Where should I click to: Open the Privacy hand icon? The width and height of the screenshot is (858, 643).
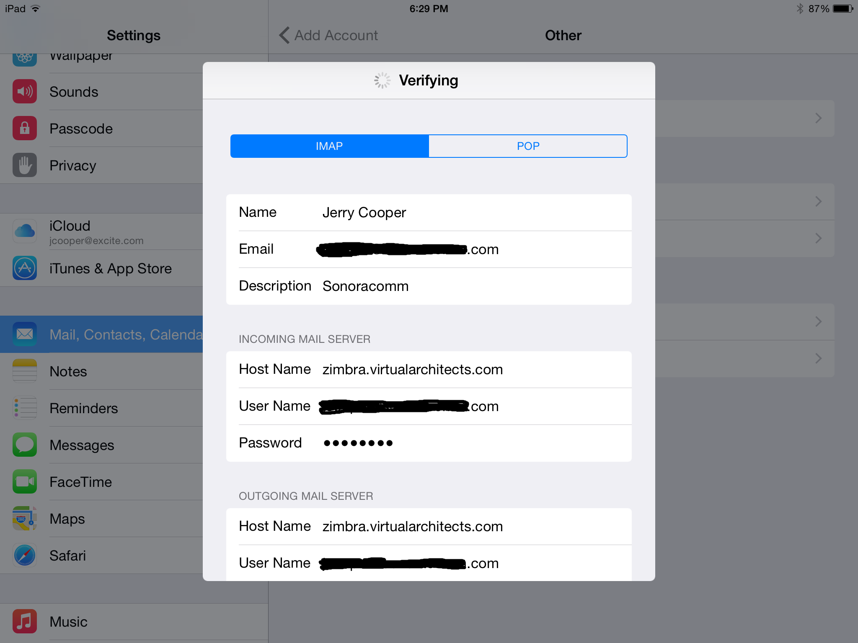(x=25, y=165)
